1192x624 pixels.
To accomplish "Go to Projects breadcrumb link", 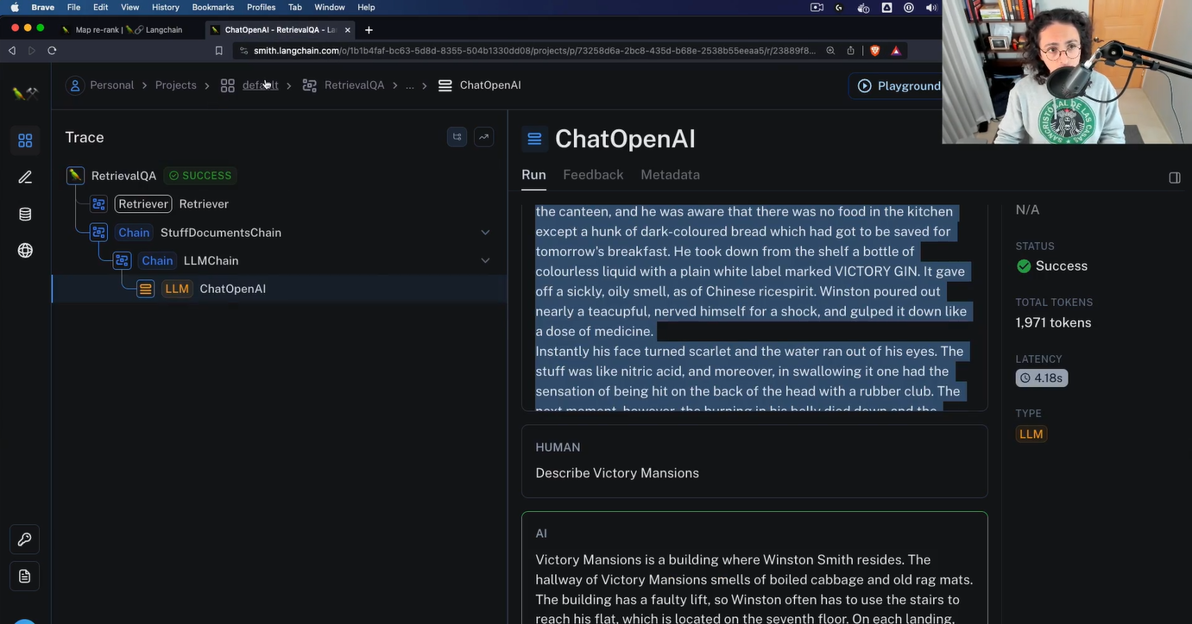I will 176,85.
